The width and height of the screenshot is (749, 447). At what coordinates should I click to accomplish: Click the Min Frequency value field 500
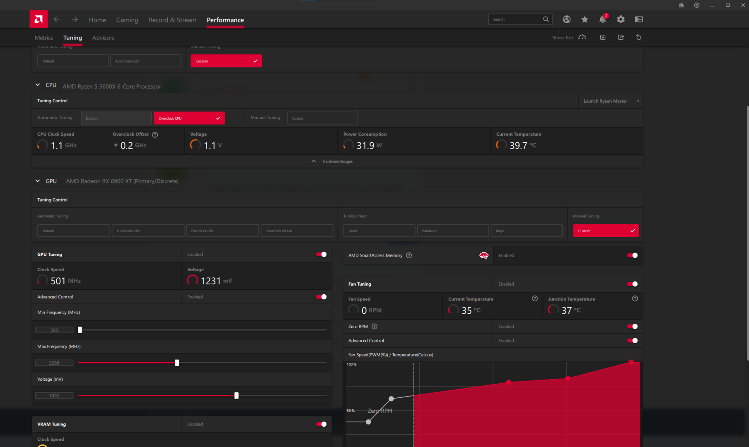(x=54, y=330)
